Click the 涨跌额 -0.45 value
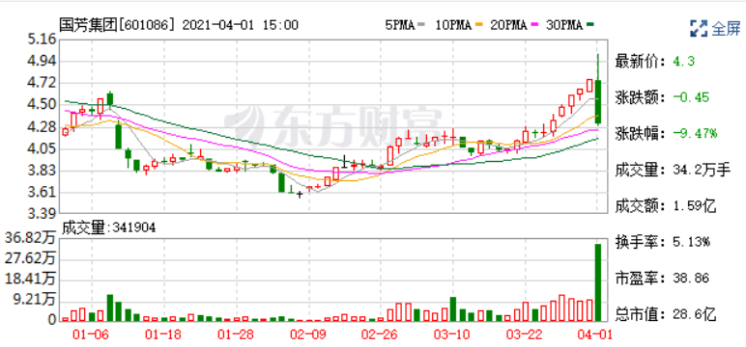The height and width of the screenshot is (347, 746). [x=691, y=97]
